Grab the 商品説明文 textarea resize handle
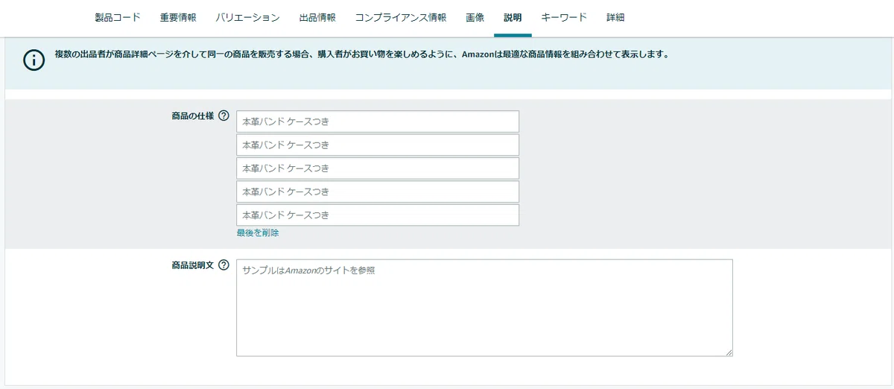 coord(729,352)
